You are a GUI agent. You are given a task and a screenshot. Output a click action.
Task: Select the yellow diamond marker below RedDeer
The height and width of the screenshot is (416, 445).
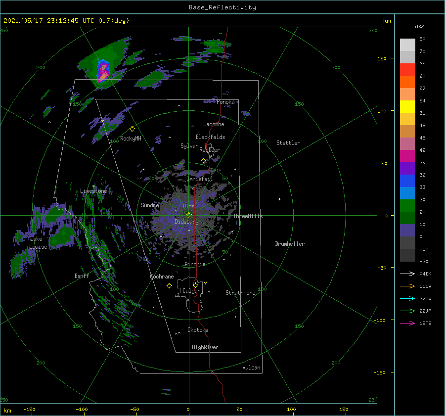coord(203,161)
